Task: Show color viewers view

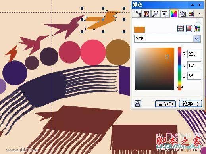Action: (189, 29)
